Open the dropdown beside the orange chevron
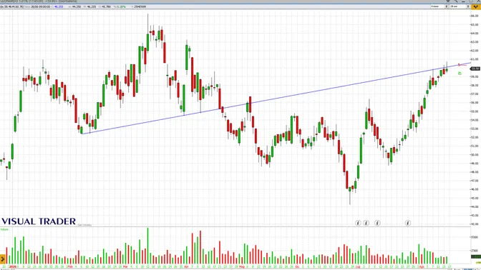This screenshot has width=481, height=270. point(460,6)
